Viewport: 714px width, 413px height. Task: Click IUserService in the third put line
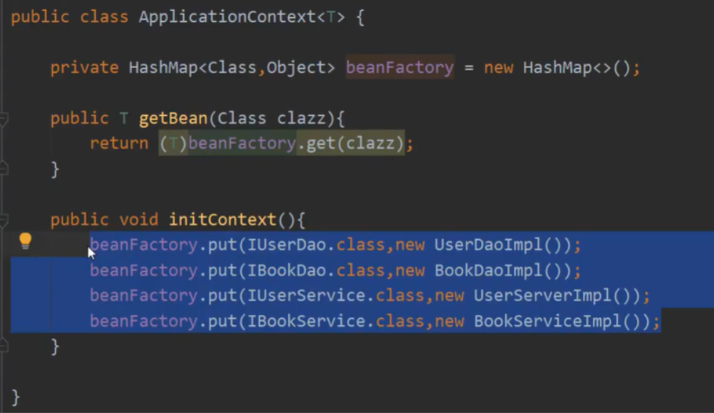[306, 296]
